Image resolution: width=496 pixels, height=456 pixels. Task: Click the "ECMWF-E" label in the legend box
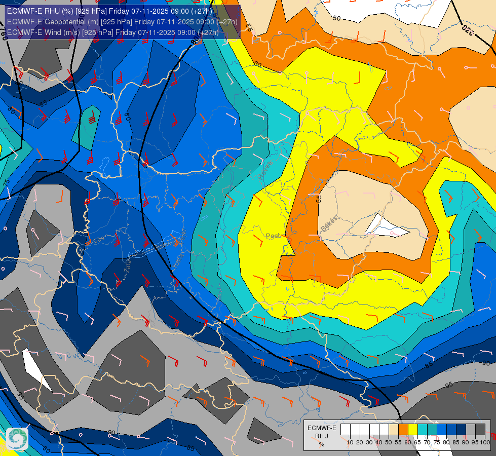[x=322, y=428]
